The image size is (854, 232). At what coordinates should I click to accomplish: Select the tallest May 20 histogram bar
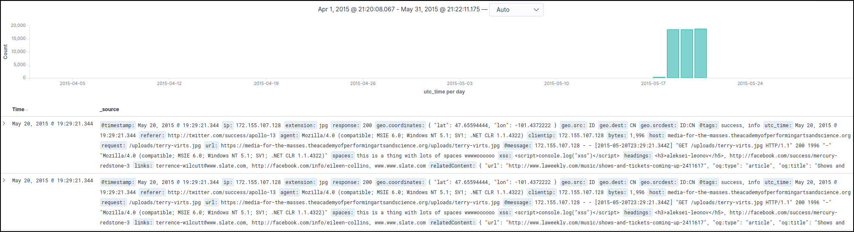pos(701,53)
